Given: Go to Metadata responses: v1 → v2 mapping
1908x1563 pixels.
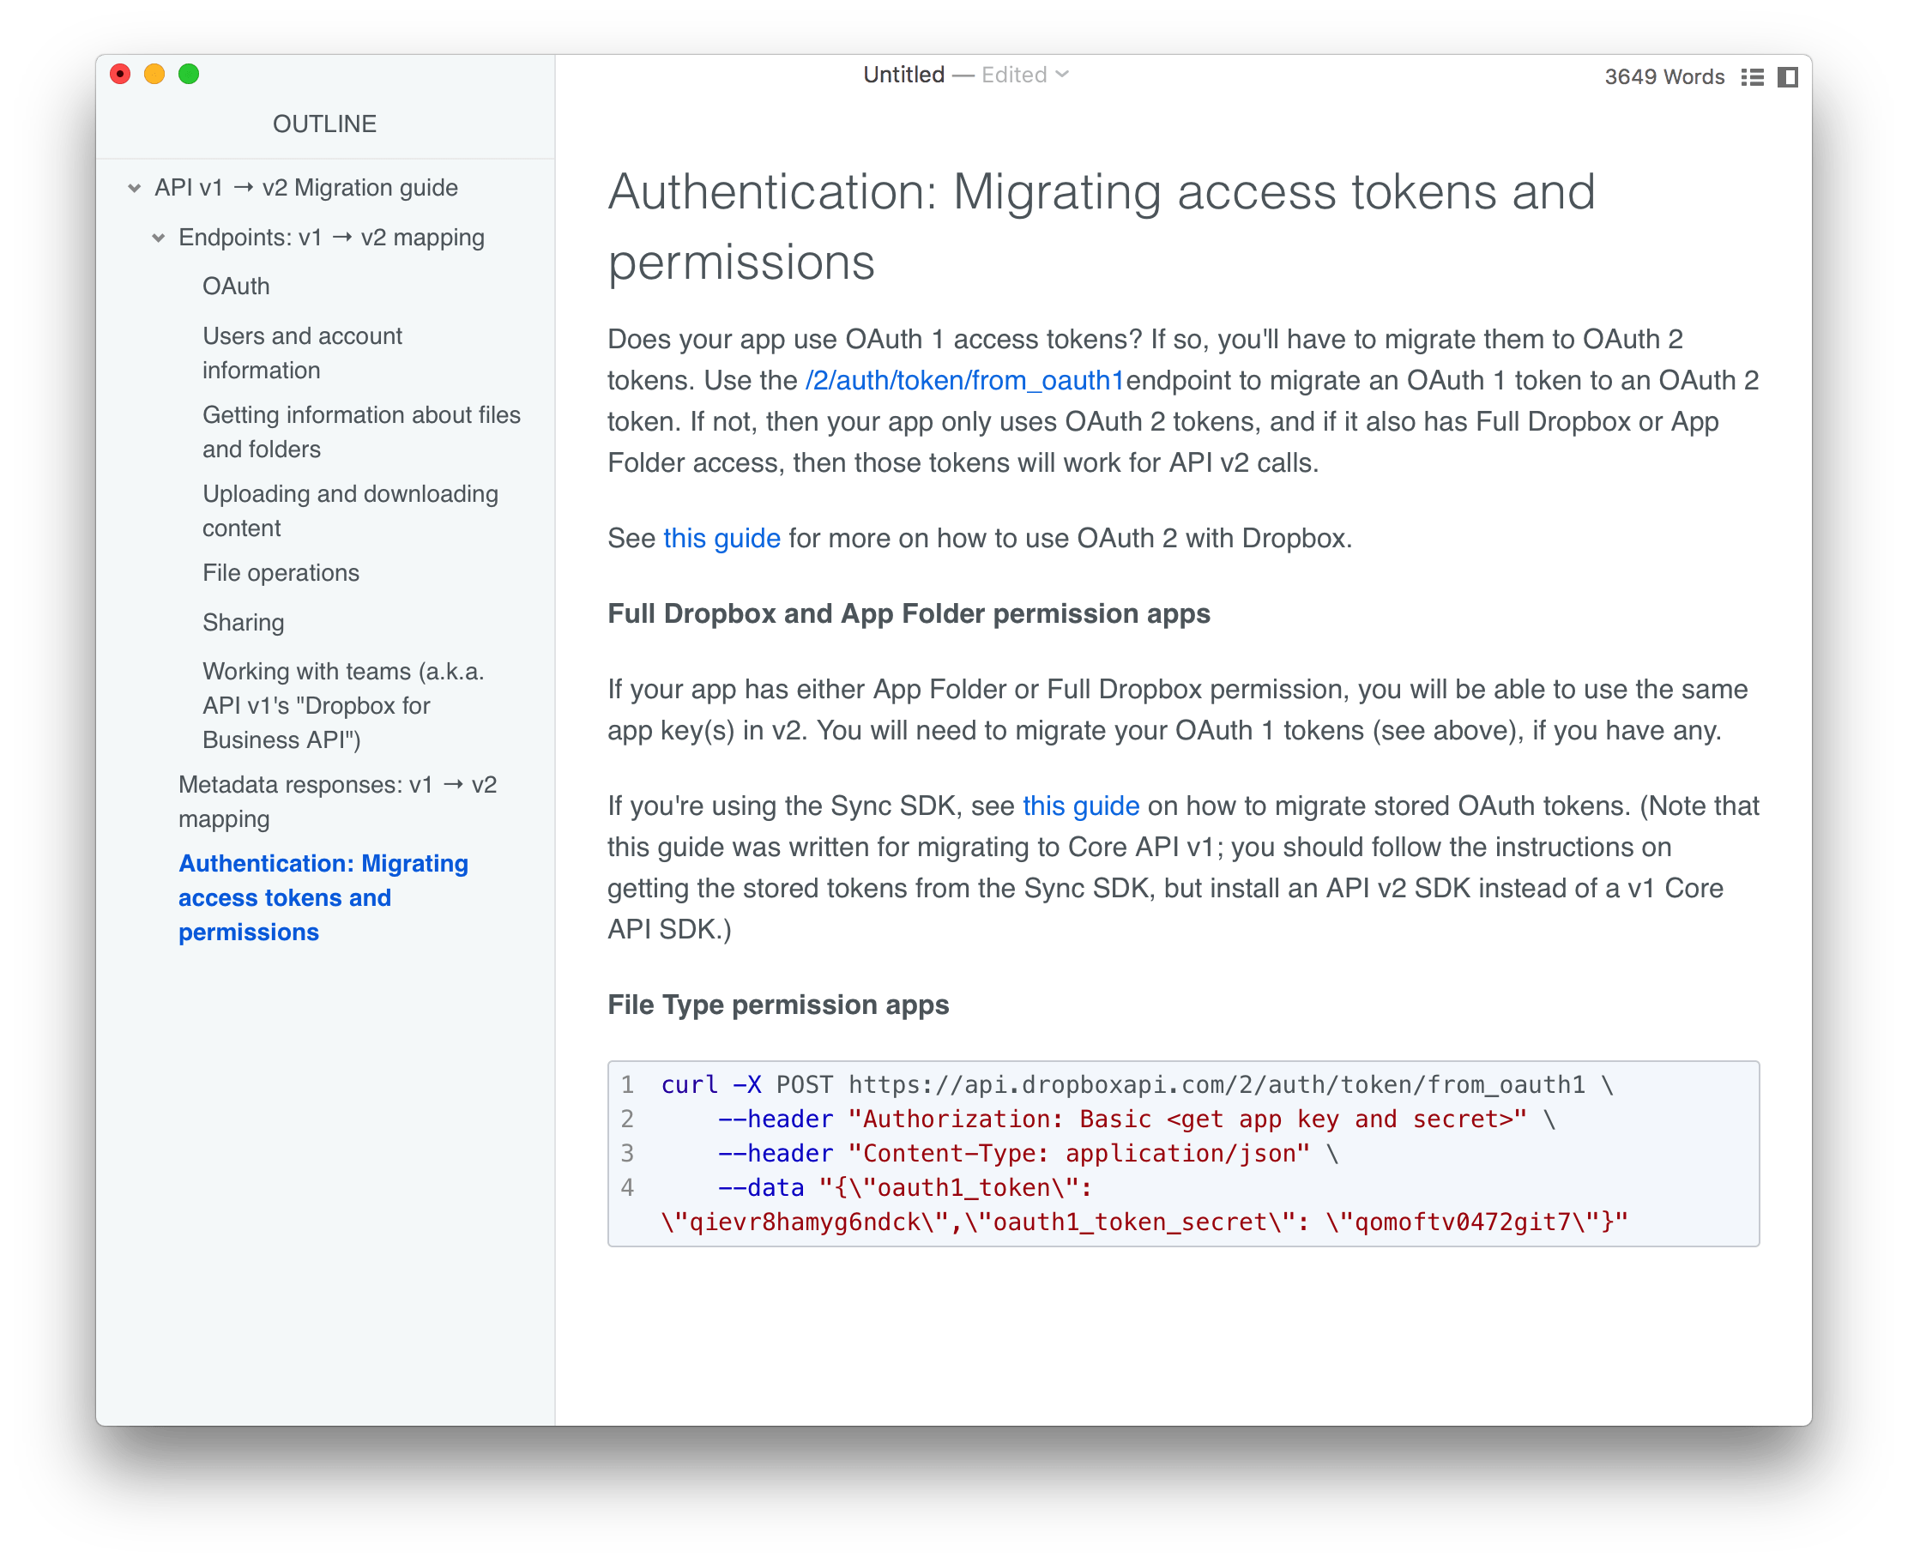Looking at the screenshot, I should (x=338, y=801).
